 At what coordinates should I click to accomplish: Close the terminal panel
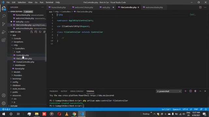(205, 91)
